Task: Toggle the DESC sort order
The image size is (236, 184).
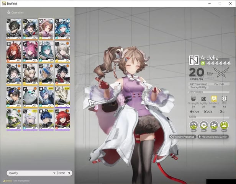Action: pyautogui.click(x=62, y=173)
